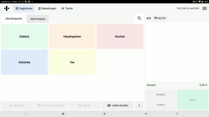This screenshot has width=209, height=117.
Task: Click order number #0
Action: tap(149, 18)
